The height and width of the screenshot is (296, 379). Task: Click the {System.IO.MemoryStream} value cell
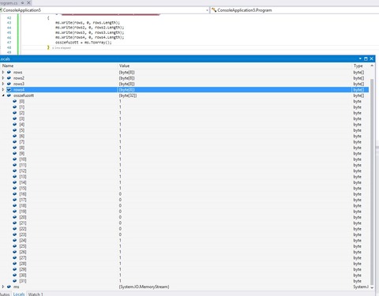(144, 287)
